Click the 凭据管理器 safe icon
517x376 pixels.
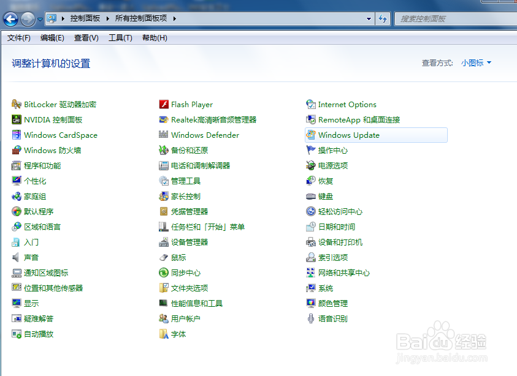(x=164, y=211)
